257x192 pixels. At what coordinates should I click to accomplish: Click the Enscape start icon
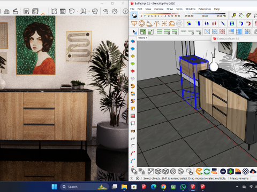pos(199,171)
